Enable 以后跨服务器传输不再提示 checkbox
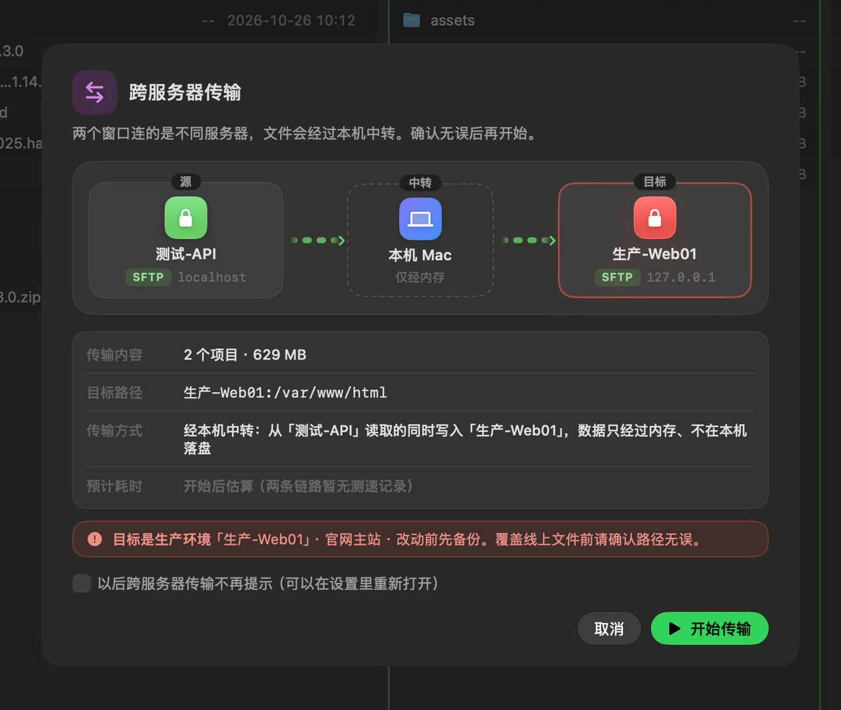Screen dimensions: 841x710 point(82,583)
